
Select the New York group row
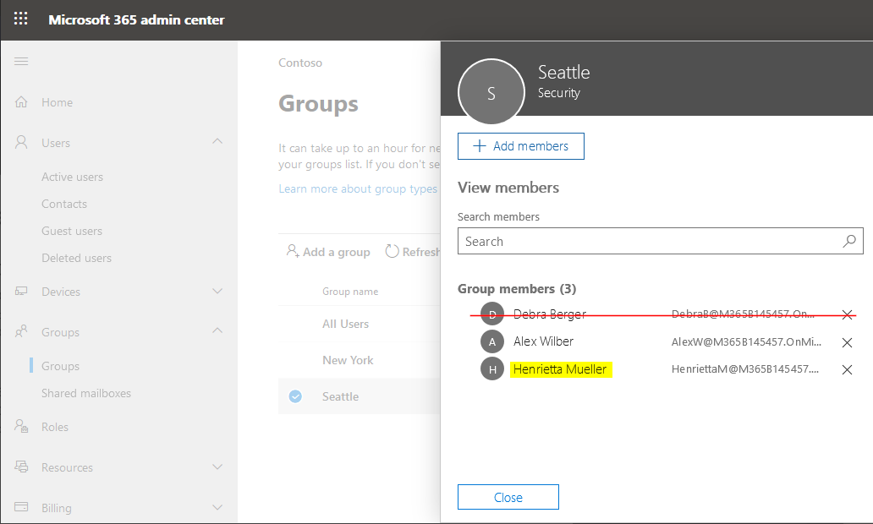(348, 360)
